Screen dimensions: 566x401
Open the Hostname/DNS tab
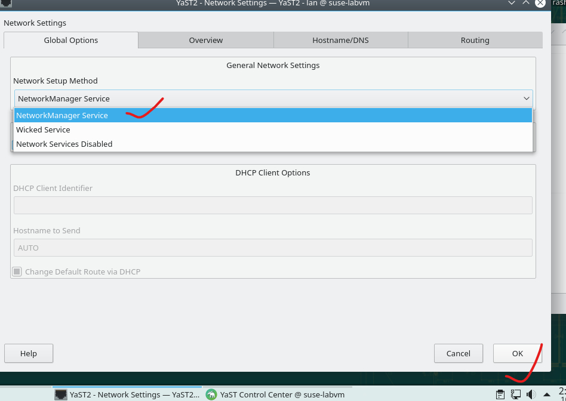click(340, 40)
